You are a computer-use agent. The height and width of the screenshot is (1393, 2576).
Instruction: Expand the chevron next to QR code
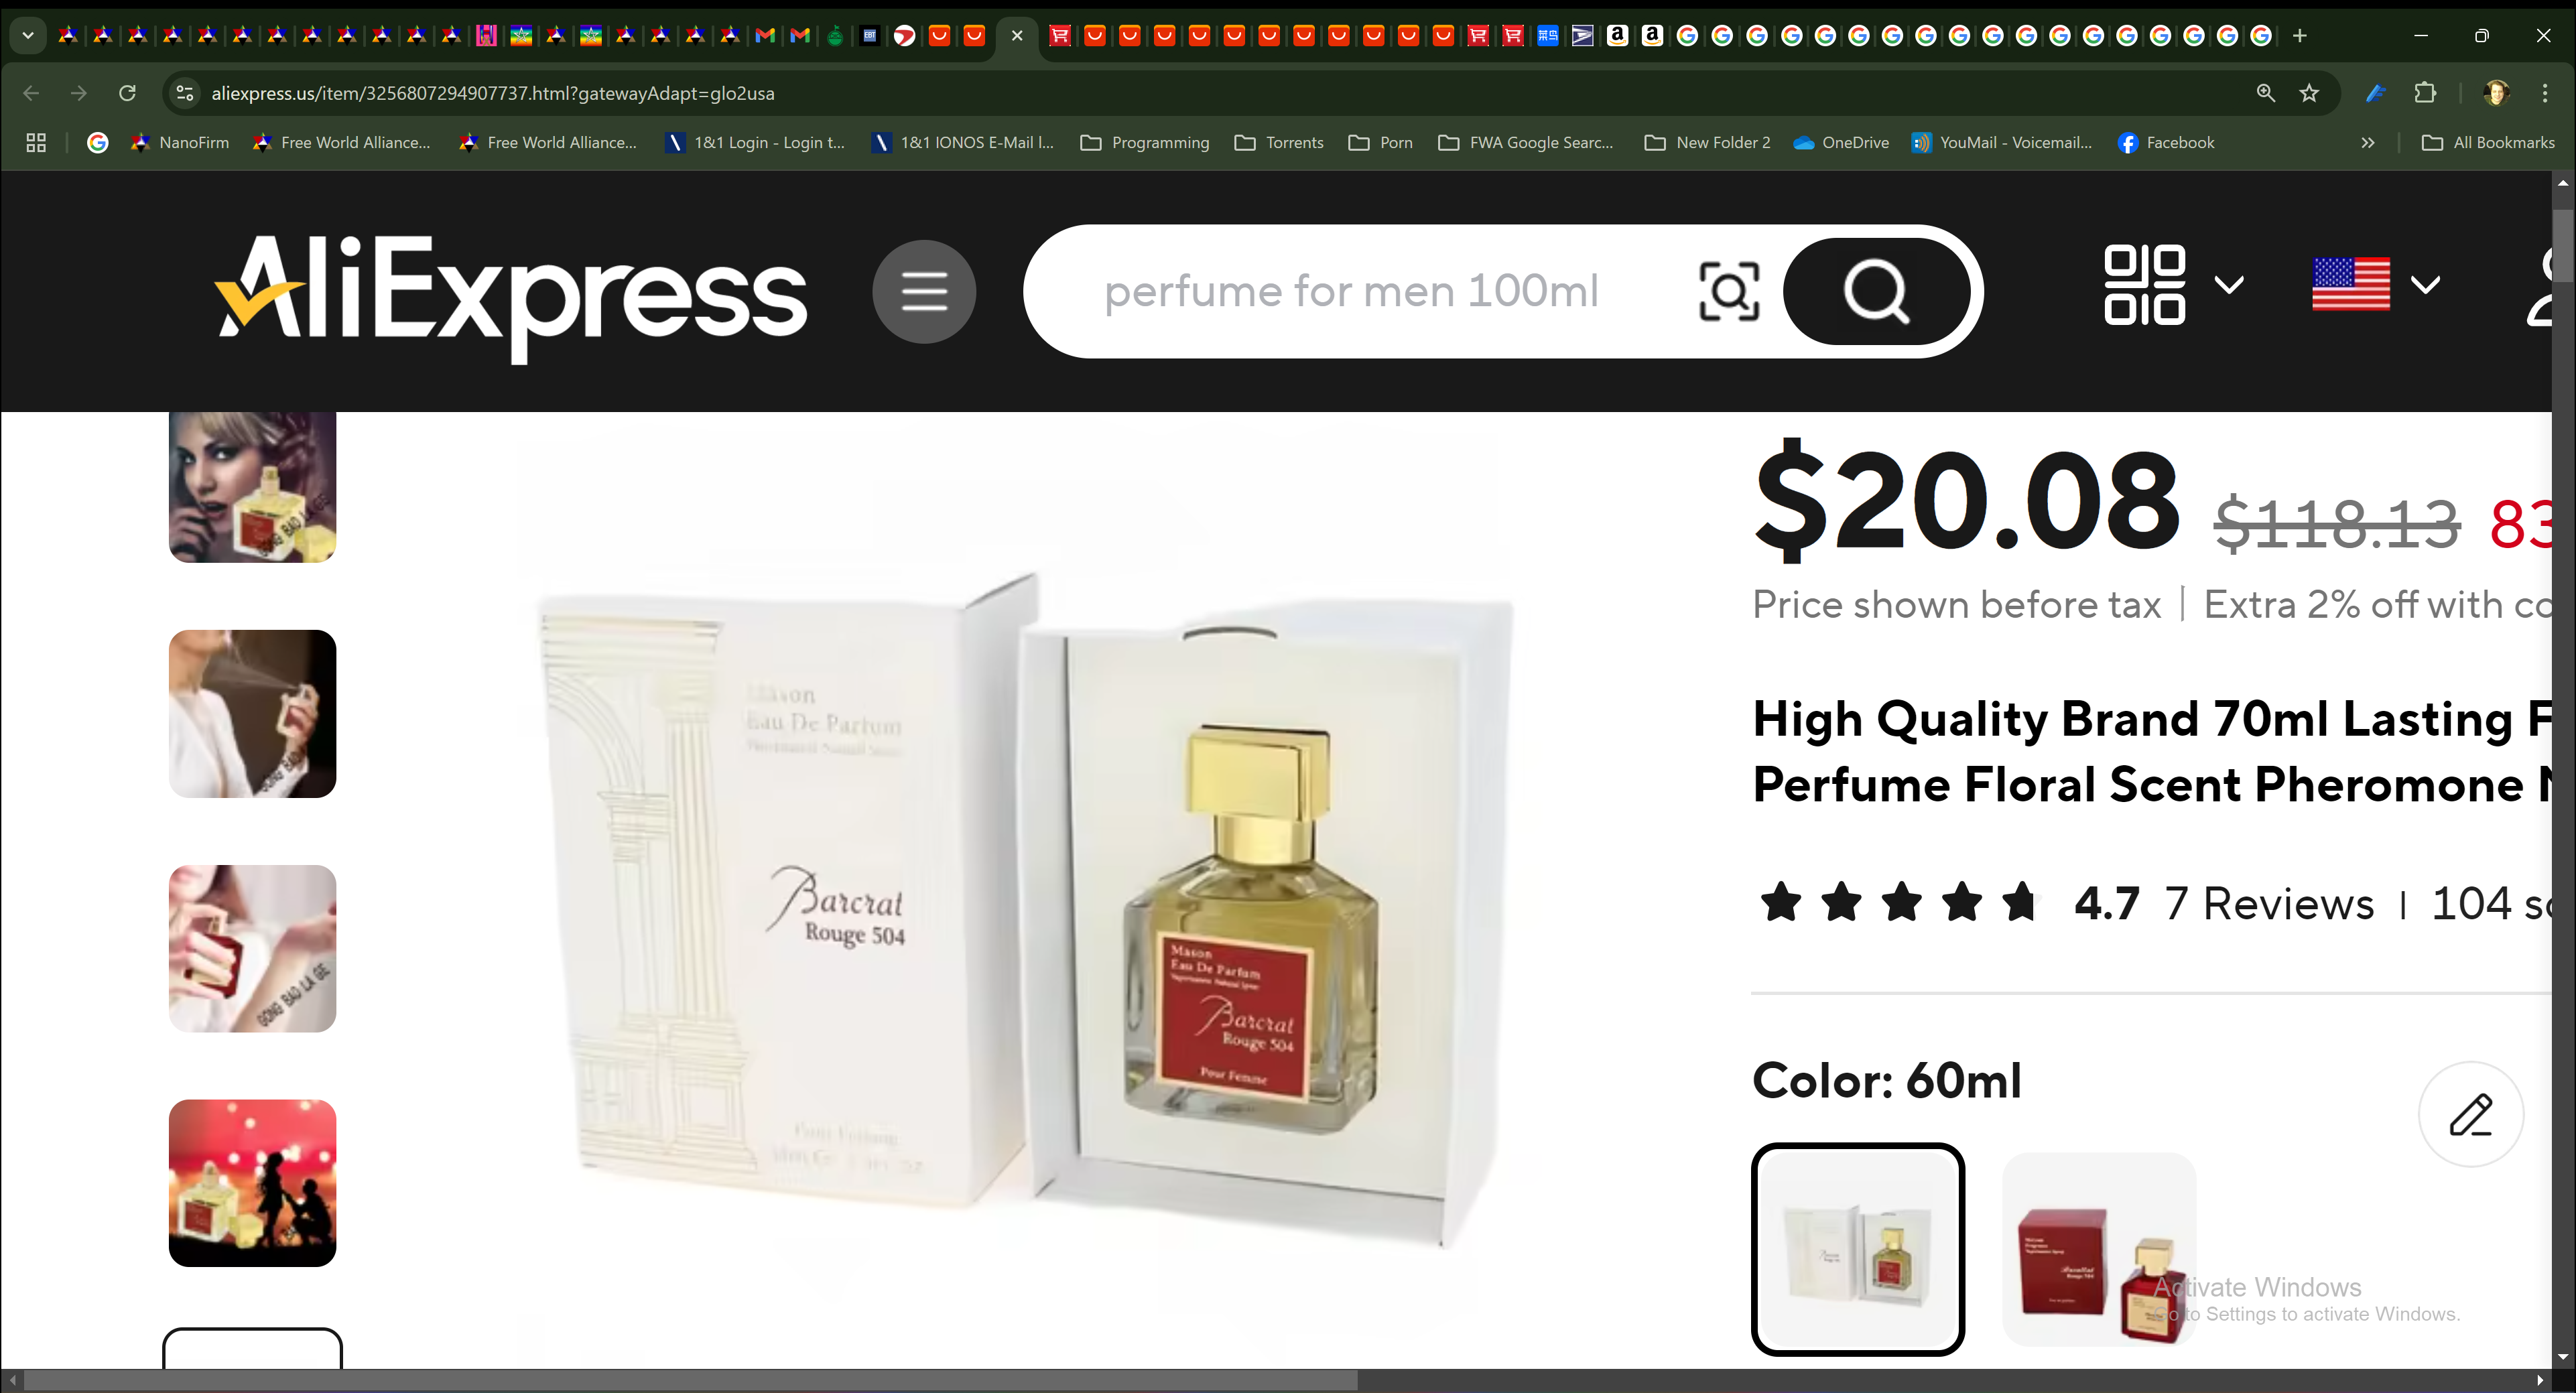(2229, 285)
